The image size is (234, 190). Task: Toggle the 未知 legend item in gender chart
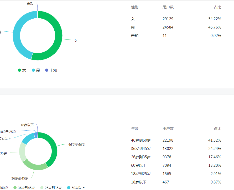(x=51, y=70)
